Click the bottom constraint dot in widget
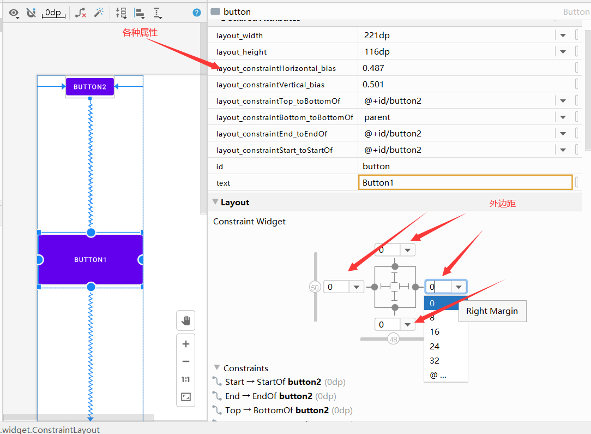This screenshot has height=434, width=591. 395,307
